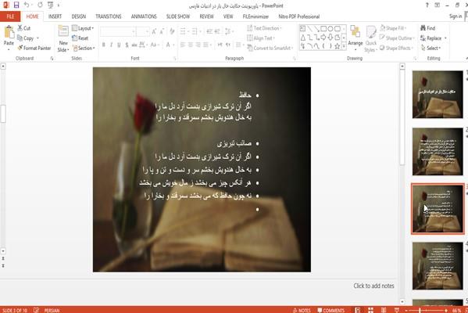Open the Font Color picker
The height and width of the screenshot is (313, 468).
tap(170, 45)
